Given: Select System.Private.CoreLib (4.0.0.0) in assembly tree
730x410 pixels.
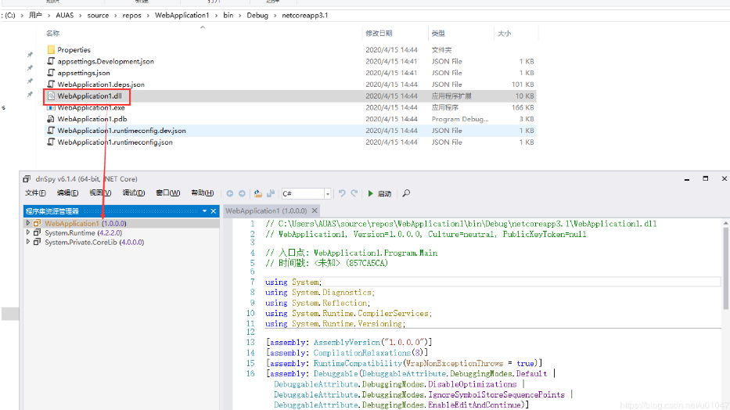Looking at the screenshot, I should pos(95,242).
